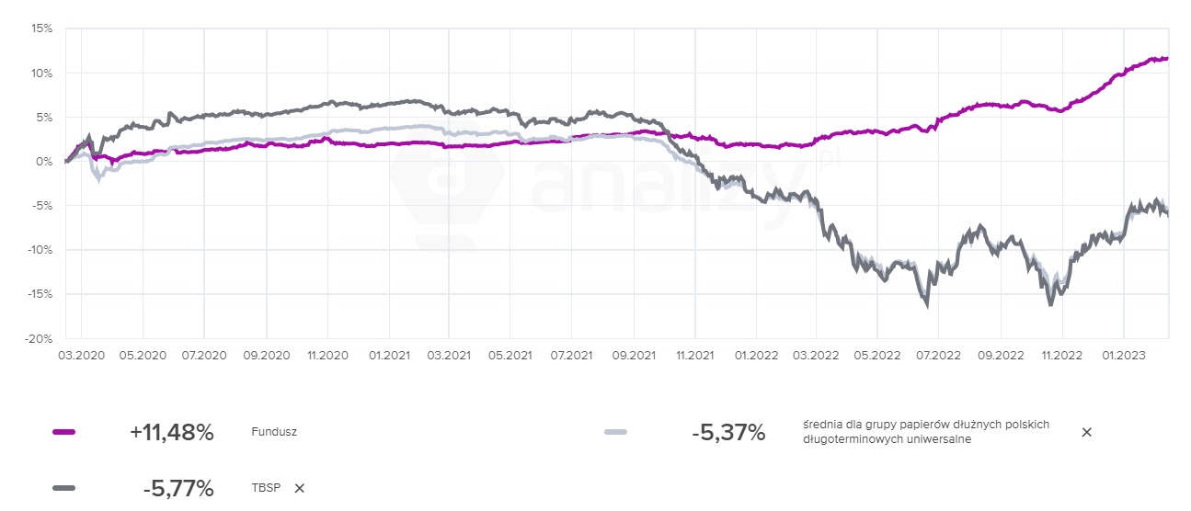This screenshot has height=511, width=1191.
Task: Click the -20% label on the y-axis
Action: pos(40,338)
